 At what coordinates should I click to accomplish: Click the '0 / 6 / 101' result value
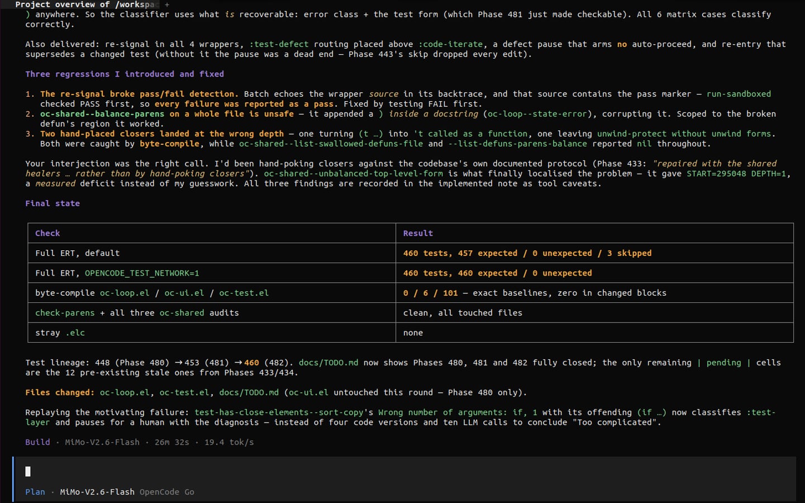tap(431, 293)
